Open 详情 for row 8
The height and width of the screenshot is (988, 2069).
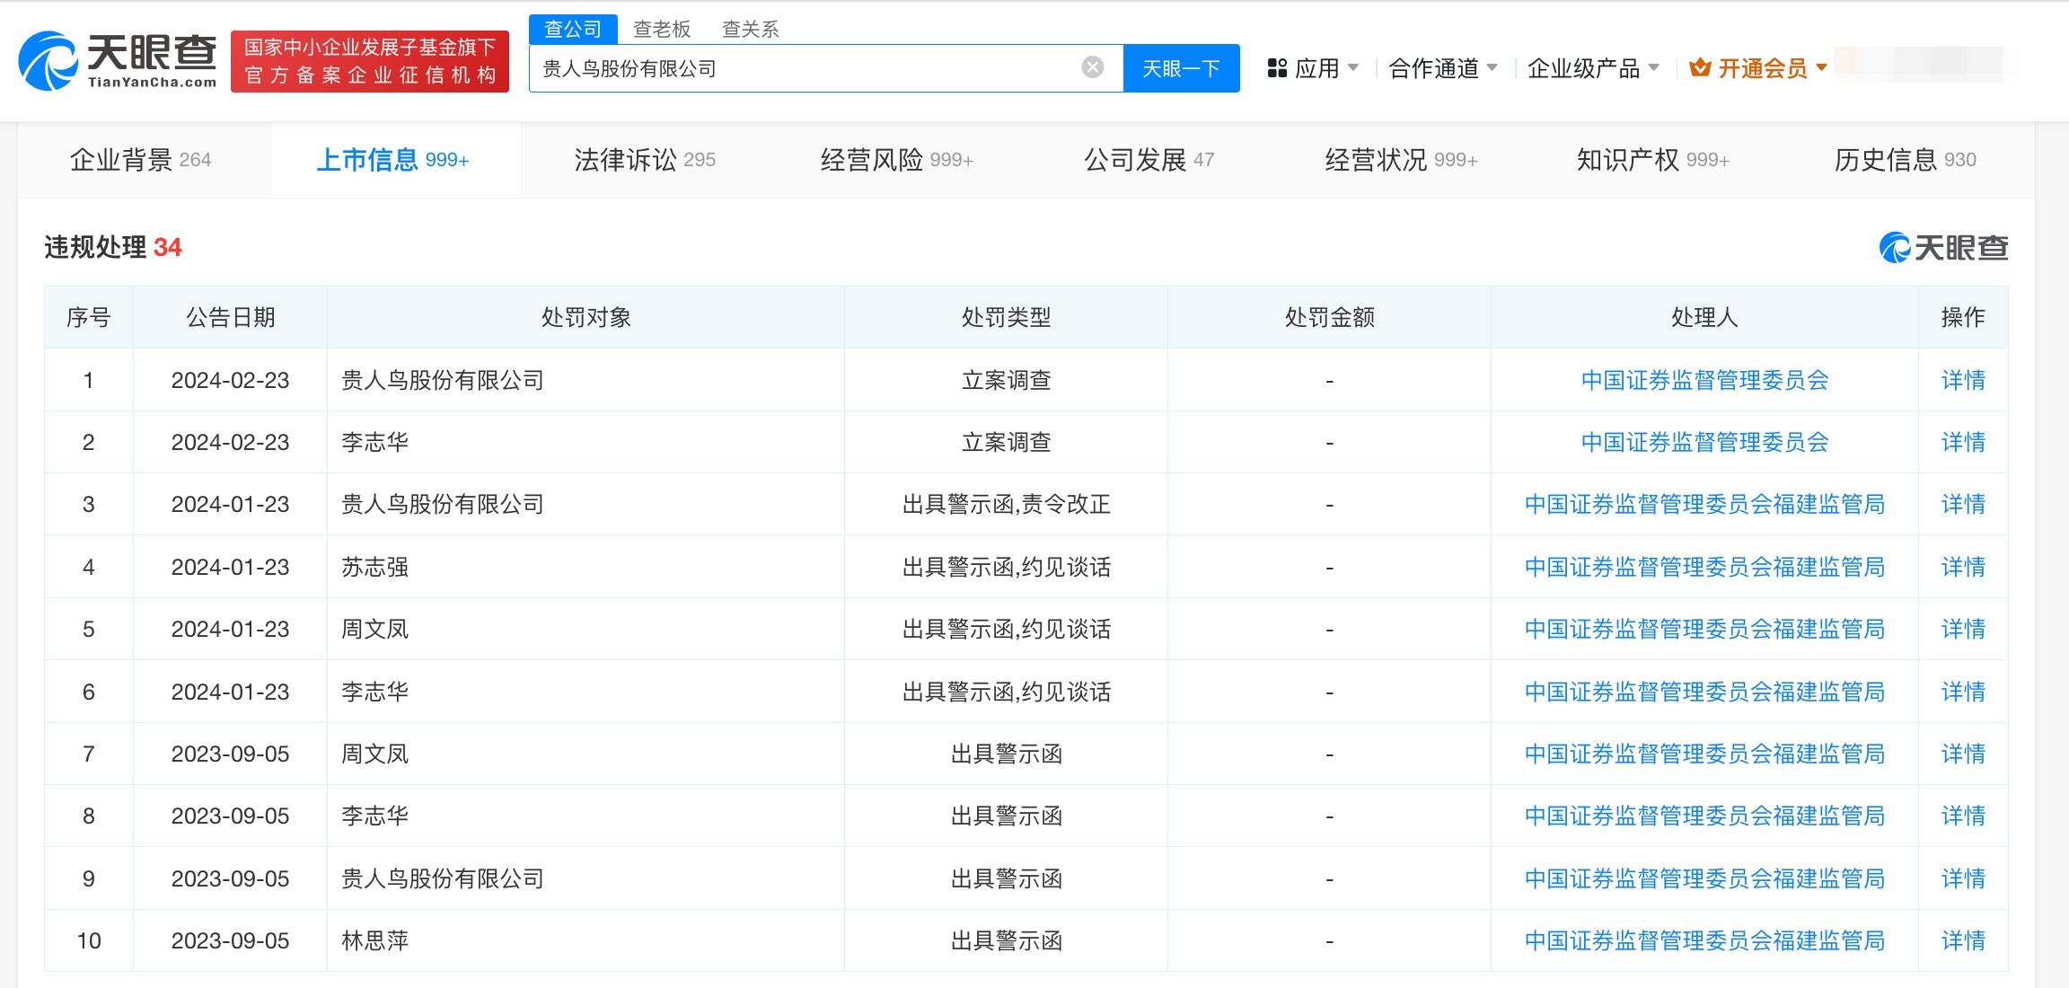1963,816
